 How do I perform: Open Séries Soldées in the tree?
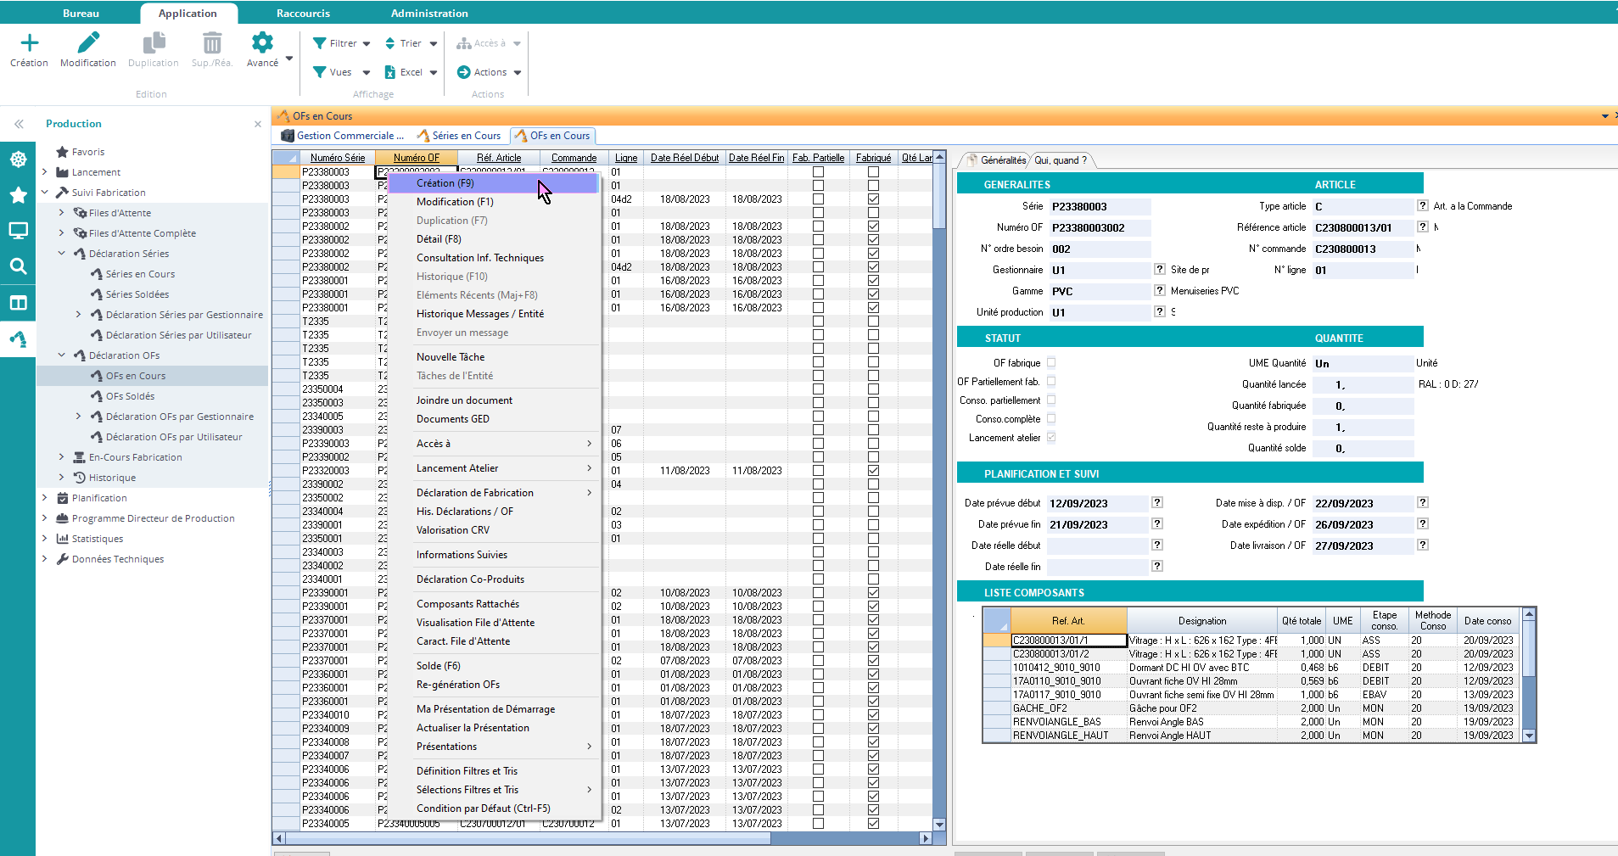(x=137, y=294)
